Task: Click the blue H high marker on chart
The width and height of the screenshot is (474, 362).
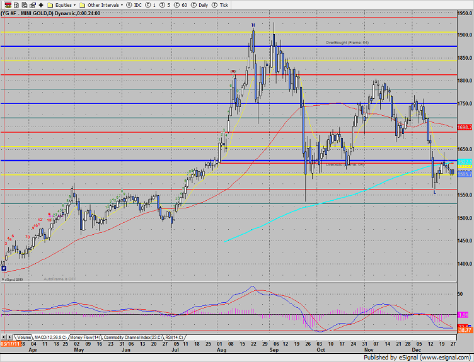Action: [x=253, y=25]
